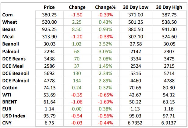Image resolution: width=188 pixels, height=128 pixels.
Task: Select the Change% column header
Action: click(x=105, y=7)
